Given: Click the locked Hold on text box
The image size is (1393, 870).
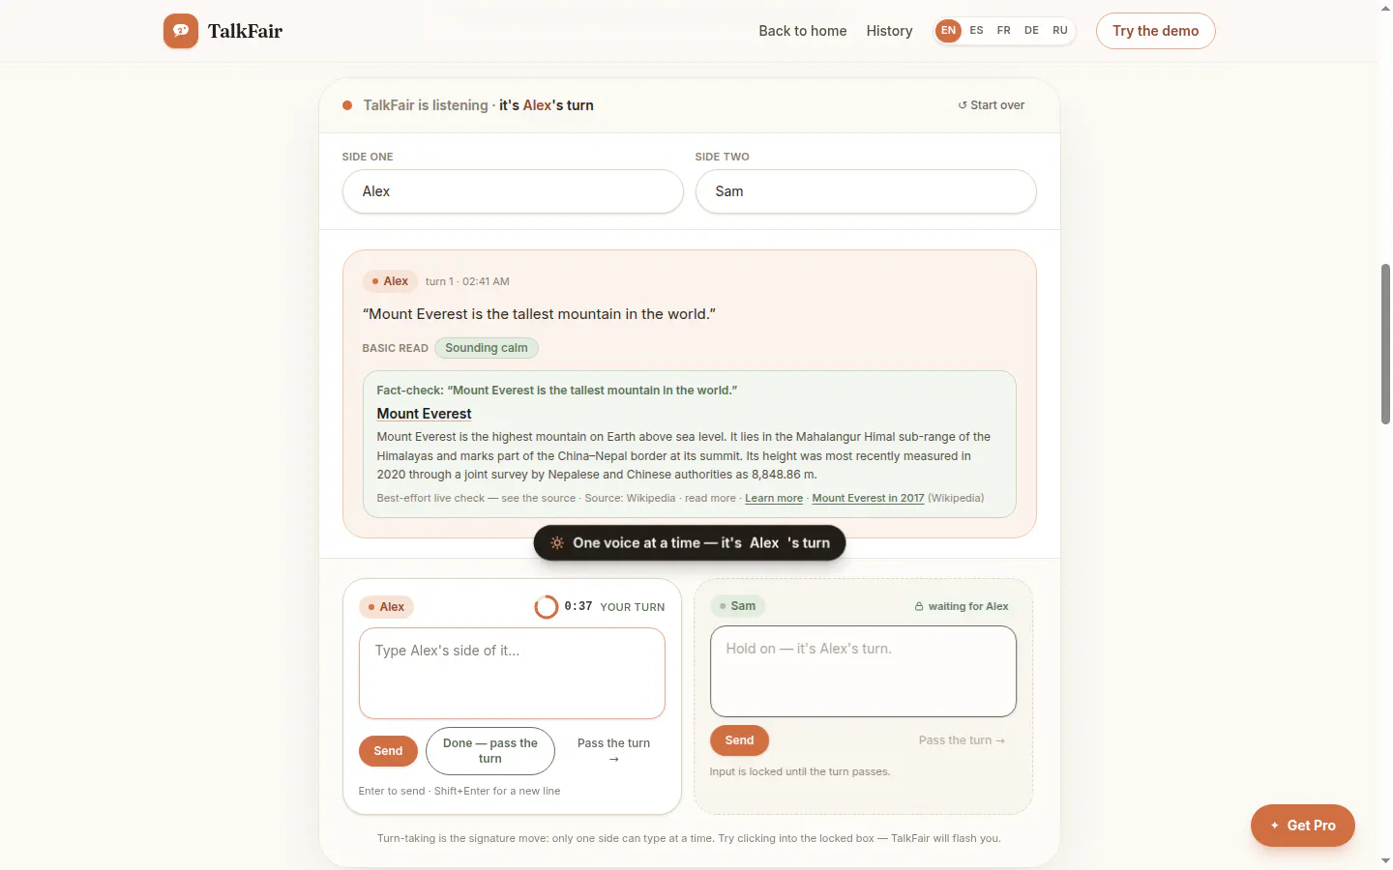Looking at the screenshot, I should [x=863, y=672].
